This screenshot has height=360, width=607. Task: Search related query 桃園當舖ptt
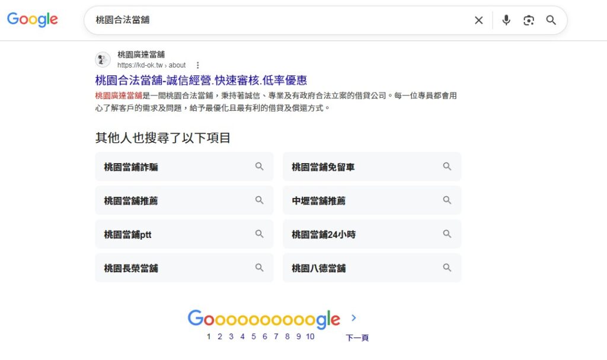(184, 234)
